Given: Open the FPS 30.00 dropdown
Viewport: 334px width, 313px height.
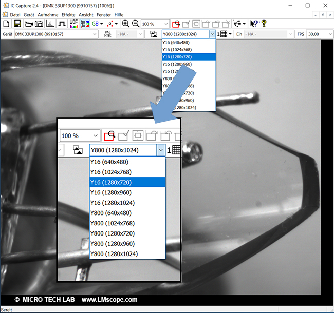Looking at the screenshot, I should pos(328,34).
